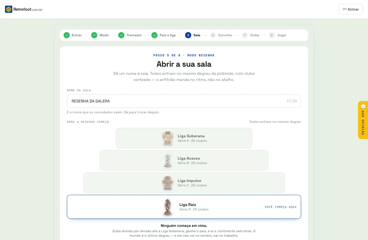Screen dimensions: 368x240
Task: Click the step 7 Clube number badge
Action: click(245, 35)
